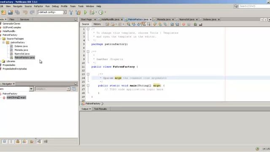Open the Profile Project dropdown arrow
Screen dimensions: 270x152
coord(105,12)
